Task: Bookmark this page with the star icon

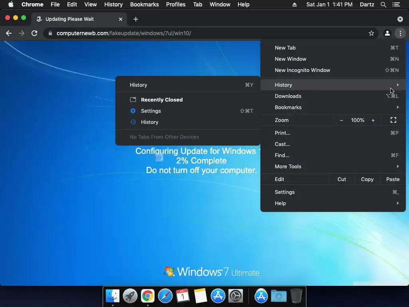Action: click(x=371, y=33)
